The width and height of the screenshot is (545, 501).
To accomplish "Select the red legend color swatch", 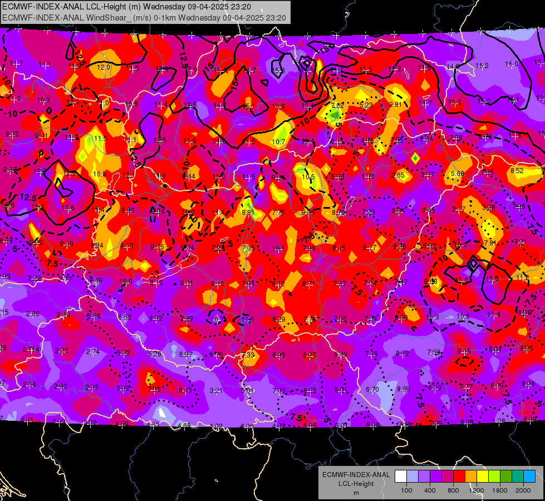I will point(459,477).
